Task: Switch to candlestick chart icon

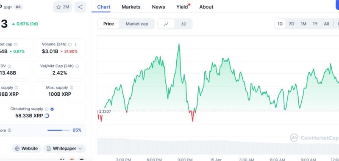Action: (x=183, y=24)
